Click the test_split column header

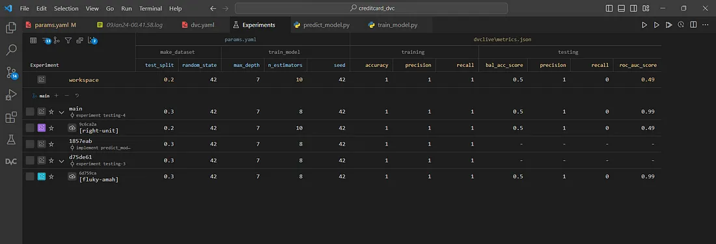159,65
